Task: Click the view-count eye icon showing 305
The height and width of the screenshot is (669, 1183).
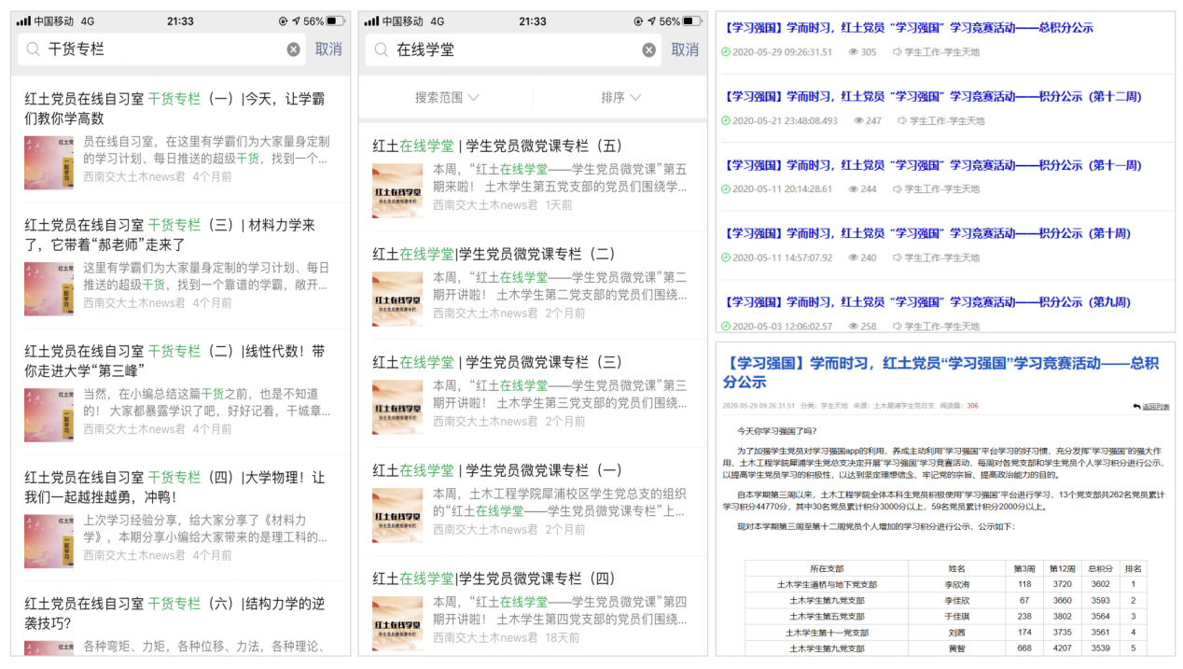Action: coord(853,52)
